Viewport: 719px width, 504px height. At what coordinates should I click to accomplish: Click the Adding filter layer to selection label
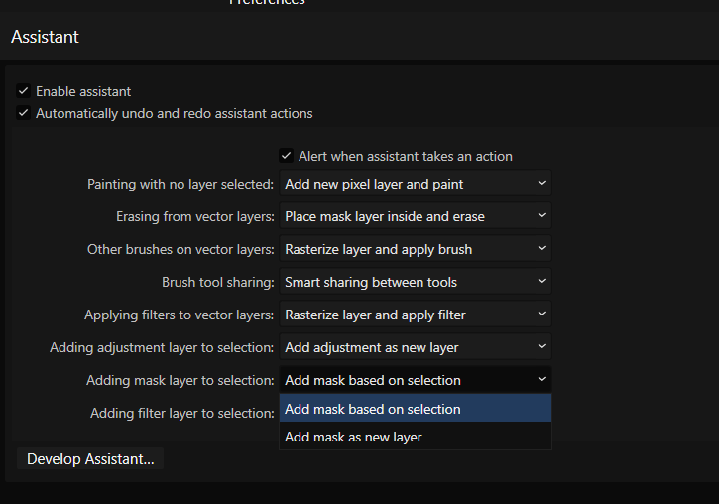pyautogui.click(x=181, y=413)
